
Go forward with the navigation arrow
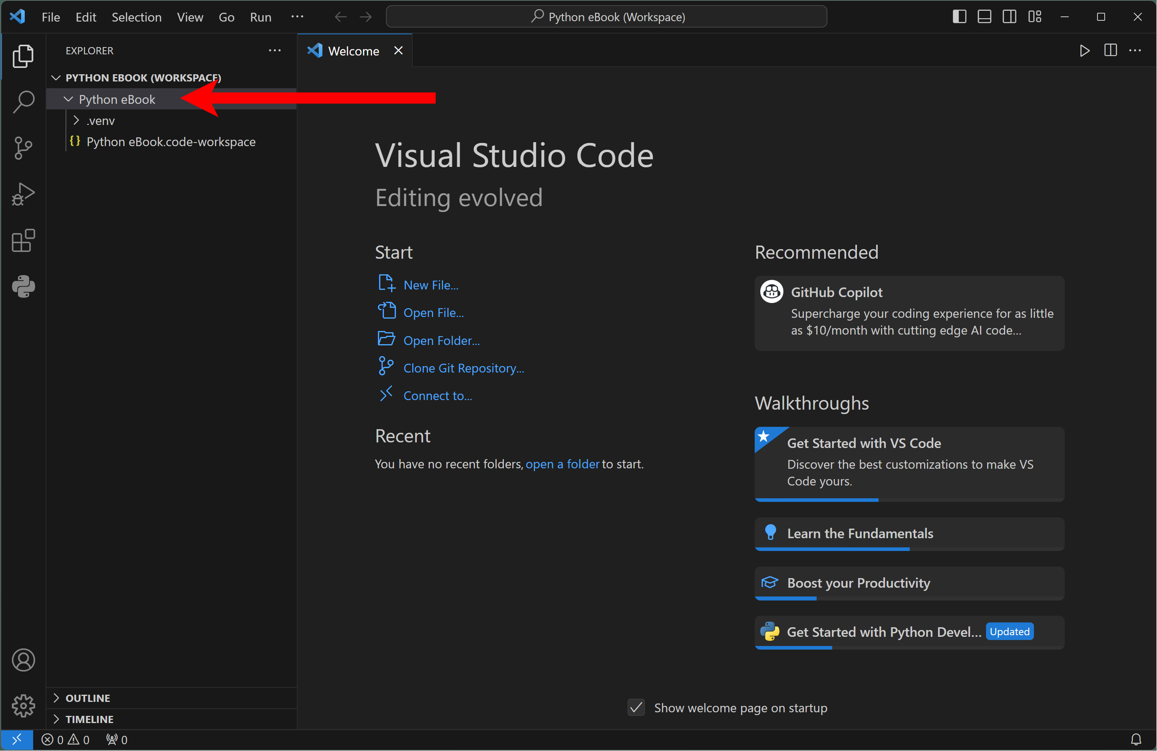[366, 17]
